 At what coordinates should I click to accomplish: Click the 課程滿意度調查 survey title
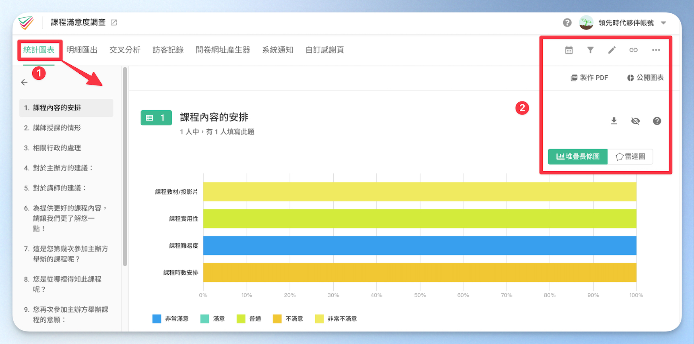point(78,23)
